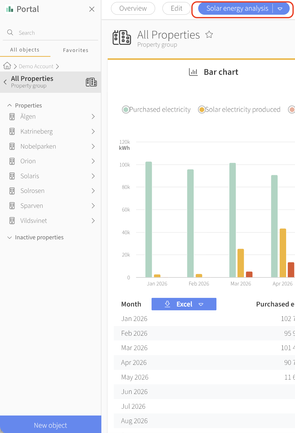
Task: Go back using the arrow beside All Properties
Action: [5, 82]
